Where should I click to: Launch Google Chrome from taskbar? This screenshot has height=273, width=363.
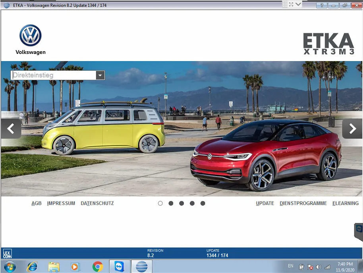(x=98, y=267)
